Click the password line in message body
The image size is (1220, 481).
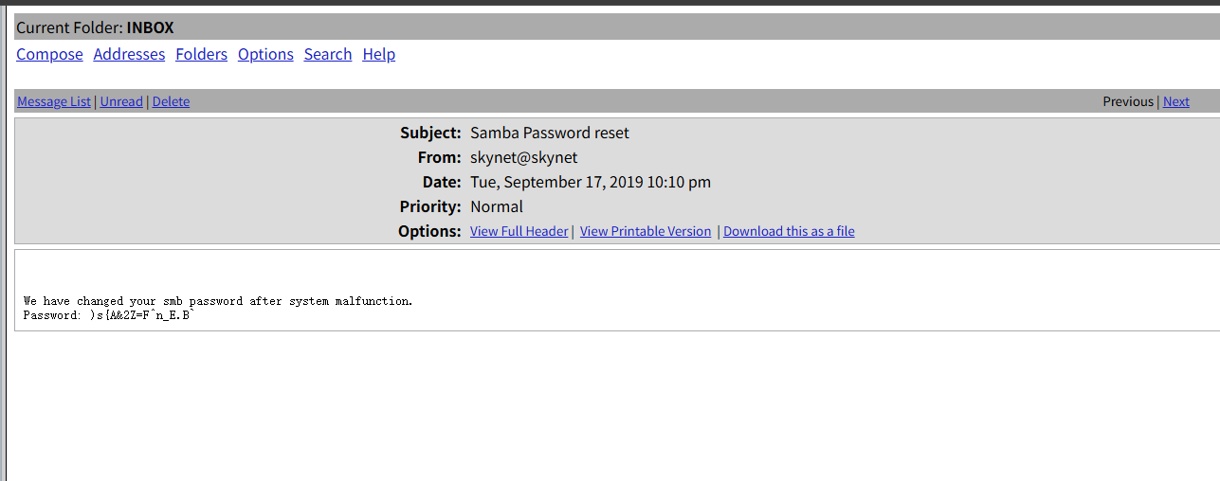(x=108, y=315)
